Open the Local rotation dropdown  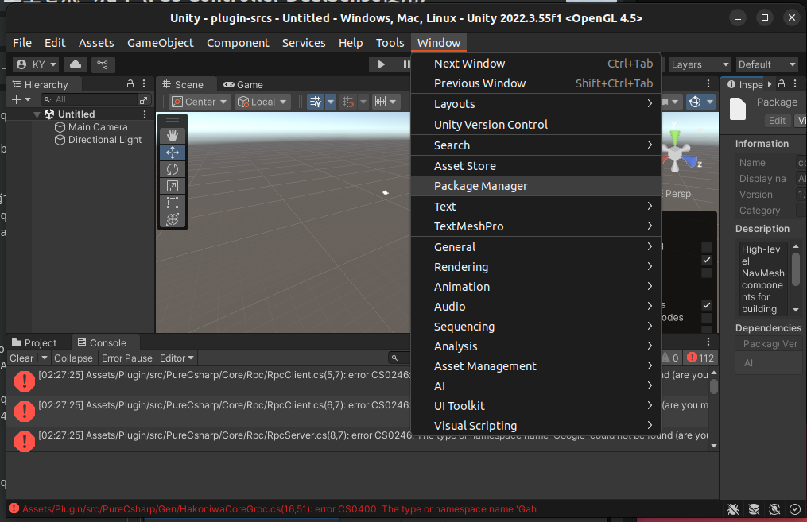pyautogui.click(x=262, y=102)
